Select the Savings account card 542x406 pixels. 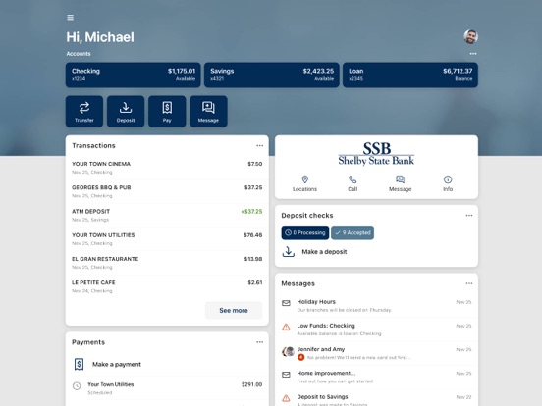tap(272, 75)
